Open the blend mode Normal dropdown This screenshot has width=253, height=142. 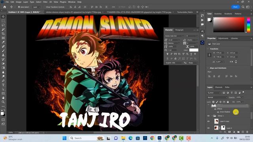217,97
